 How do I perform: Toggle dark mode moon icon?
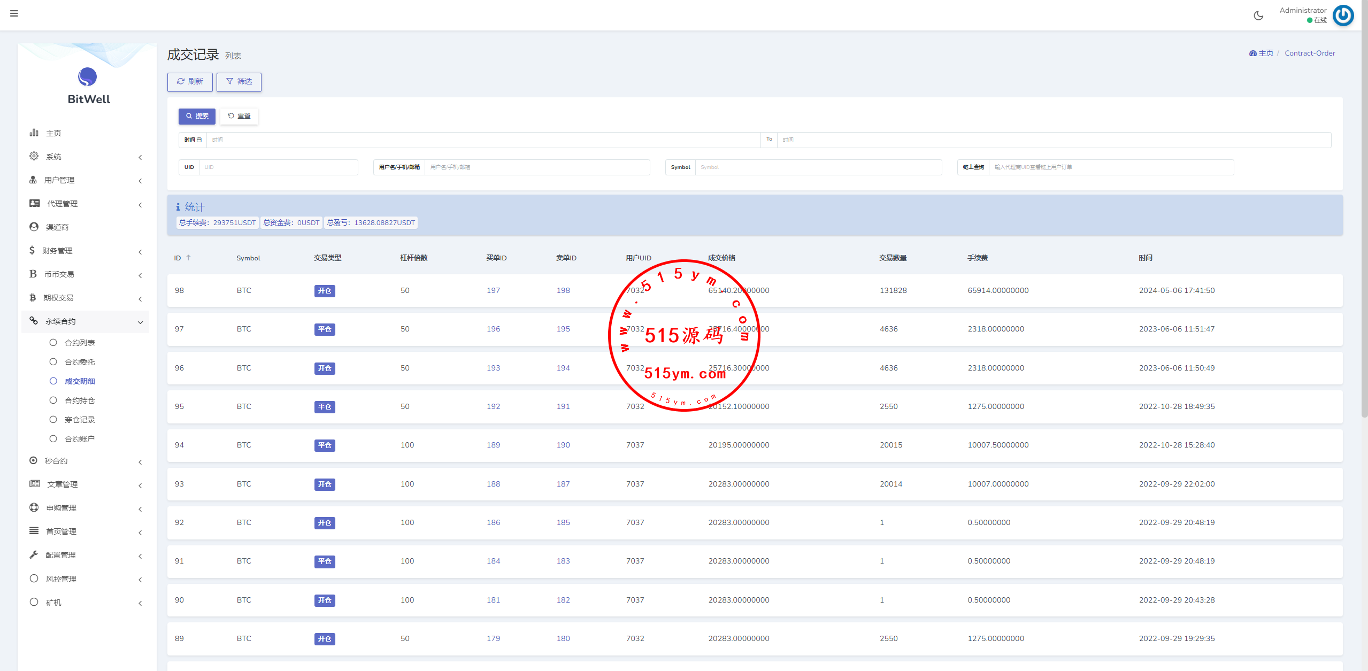point(1258,16)
